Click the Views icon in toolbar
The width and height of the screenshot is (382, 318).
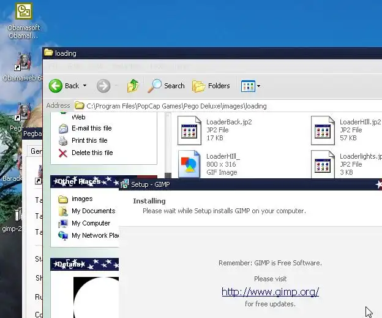pyautogui.click(x=248, y=86)
